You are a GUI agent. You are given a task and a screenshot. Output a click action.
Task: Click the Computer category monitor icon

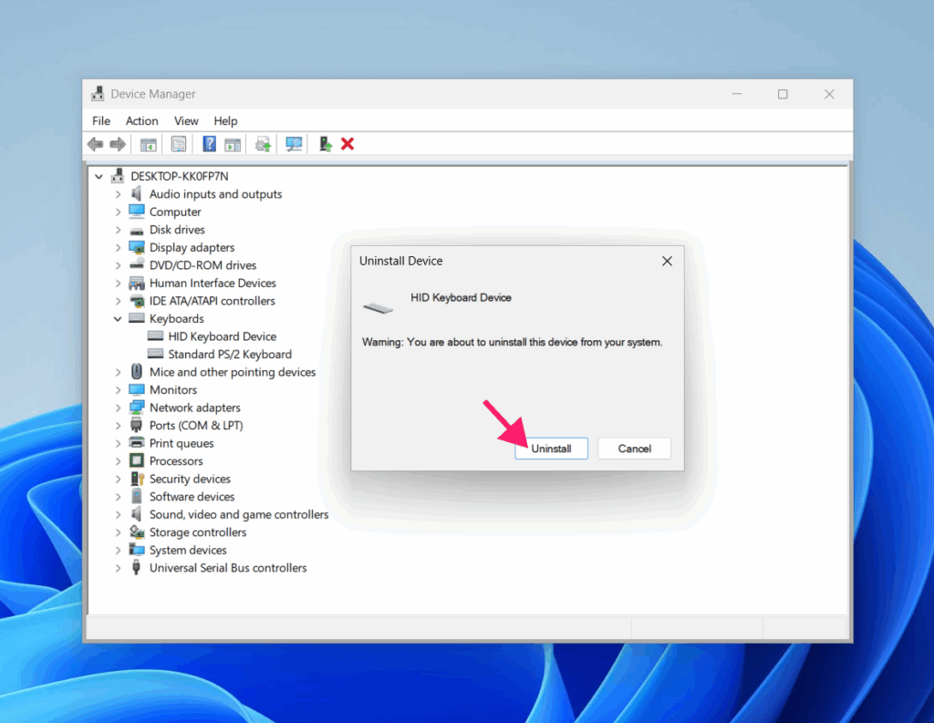(137, 212)
